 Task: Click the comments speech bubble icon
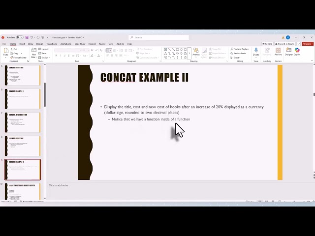(x=299, y=44)
